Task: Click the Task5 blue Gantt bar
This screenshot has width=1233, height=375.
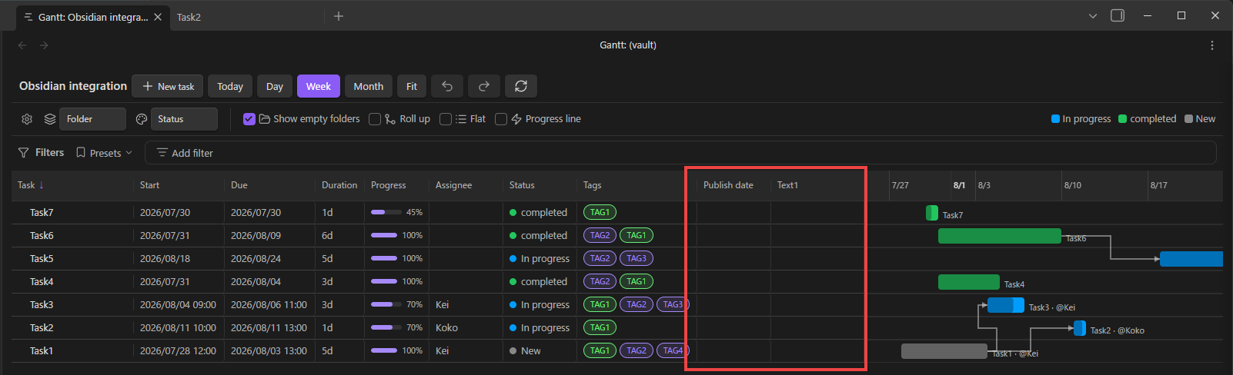Action: pos(1191,259)
